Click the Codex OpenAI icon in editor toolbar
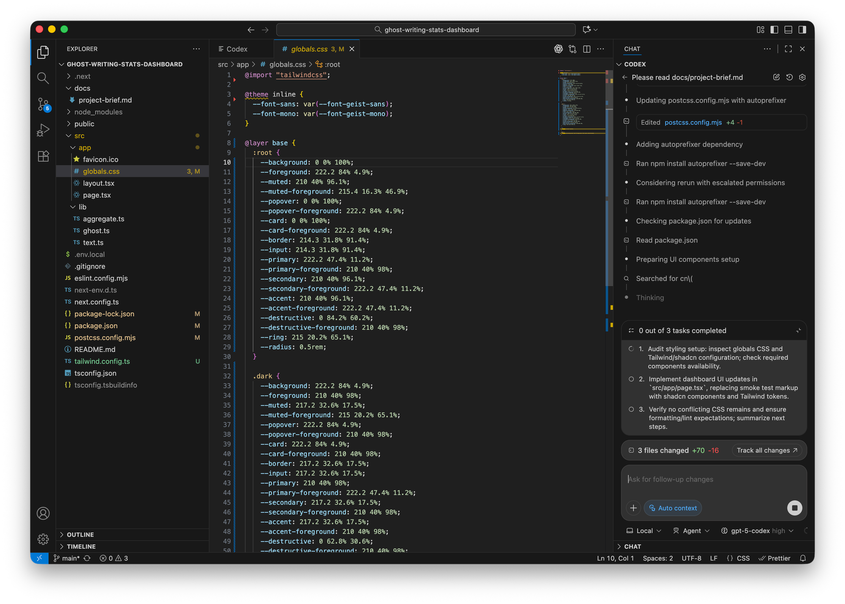Viewport: 845px width, 604px height. point(558,49)
